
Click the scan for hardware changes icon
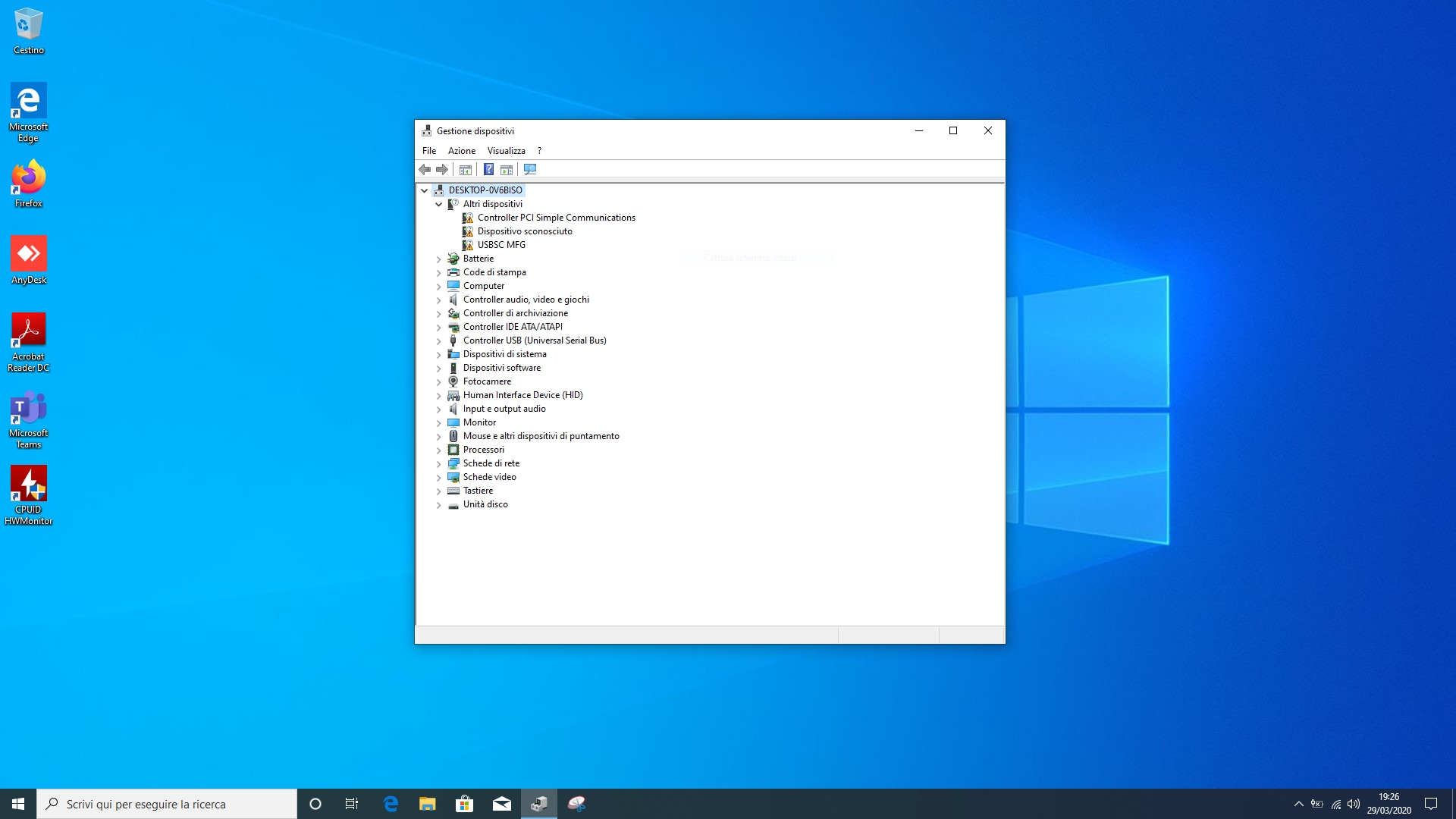(x=530, y=169)
